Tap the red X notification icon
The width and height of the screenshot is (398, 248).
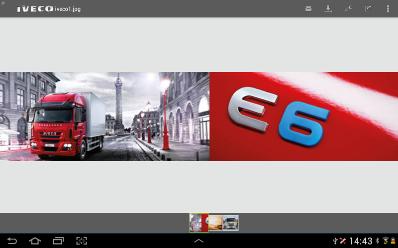coord(343,241)
